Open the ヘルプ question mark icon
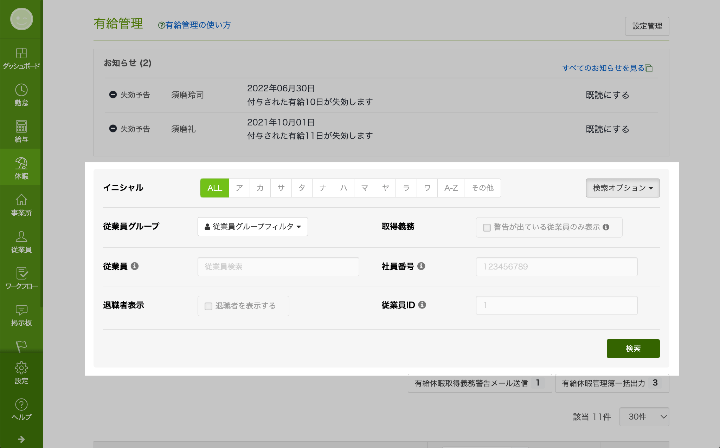The image size is (720, 448). coord(21,404)
